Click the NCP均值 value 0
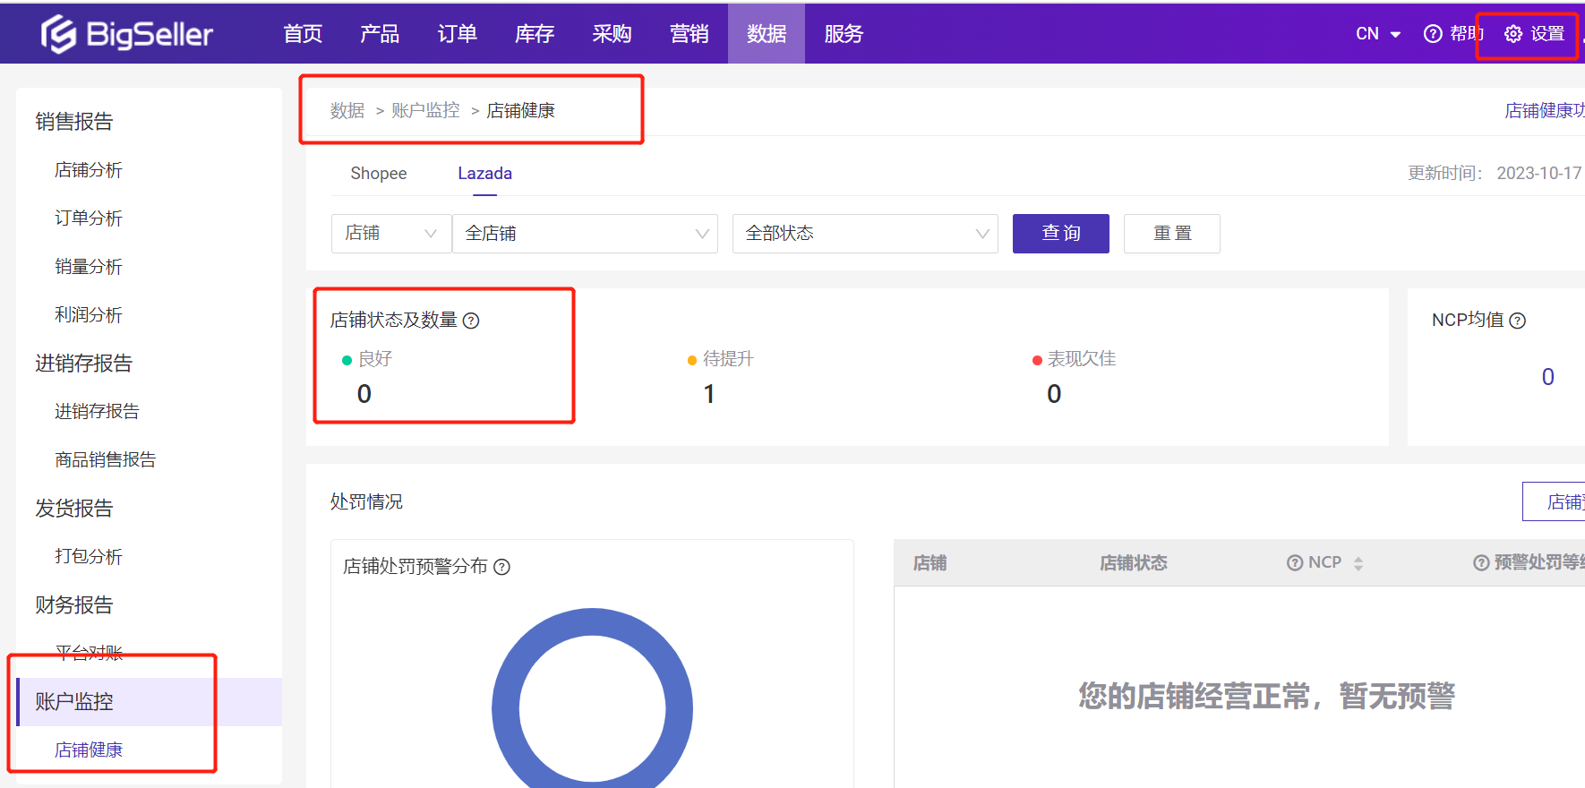1585x788 pixels. tap(1548, 377)
